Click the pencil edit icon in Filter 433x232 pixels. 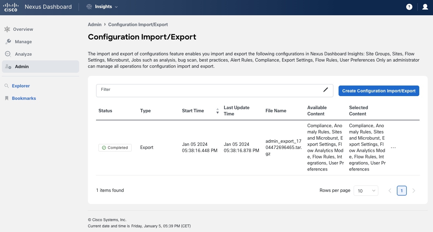(325, 90)
